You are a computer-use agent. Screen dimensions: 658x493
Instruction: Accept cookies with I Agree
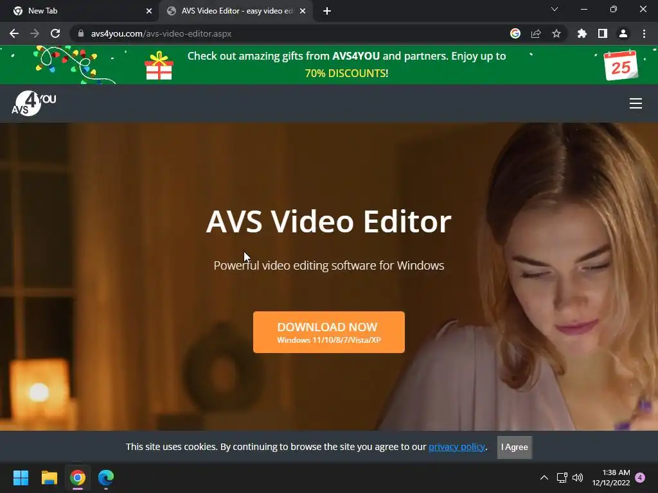tap(515, 447)
